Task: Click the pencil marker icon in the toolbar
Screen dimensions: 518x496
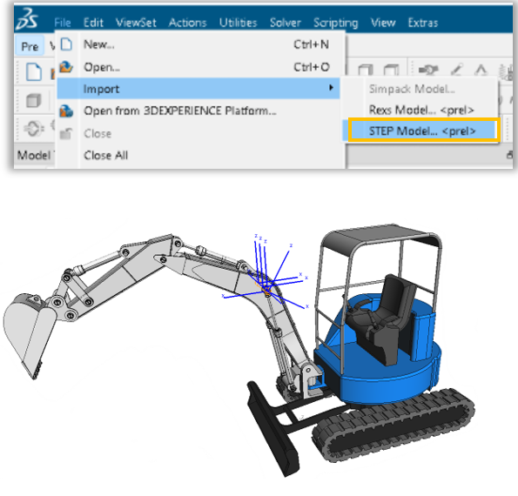Action: 456,70
